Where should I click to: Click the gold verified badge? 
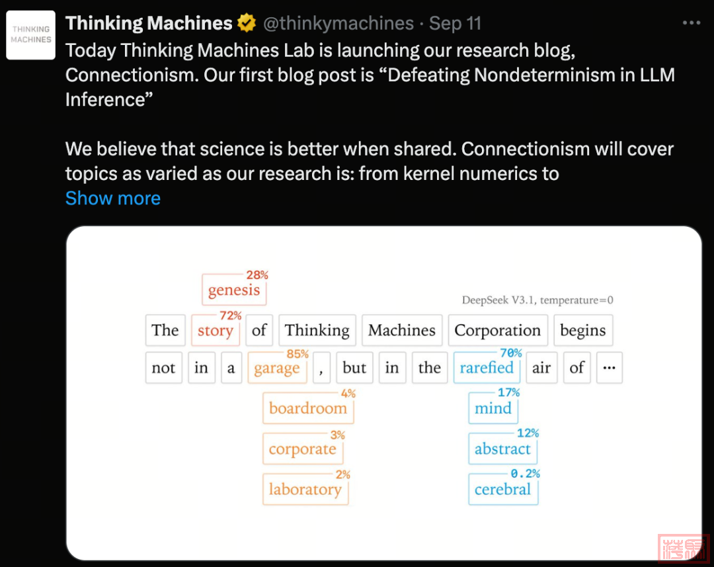(247, 24)
